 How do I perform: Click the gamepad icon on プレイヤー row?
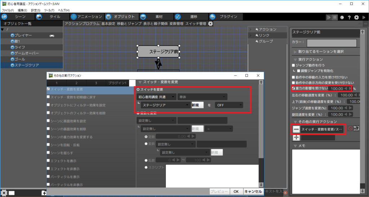pos(52,36)
